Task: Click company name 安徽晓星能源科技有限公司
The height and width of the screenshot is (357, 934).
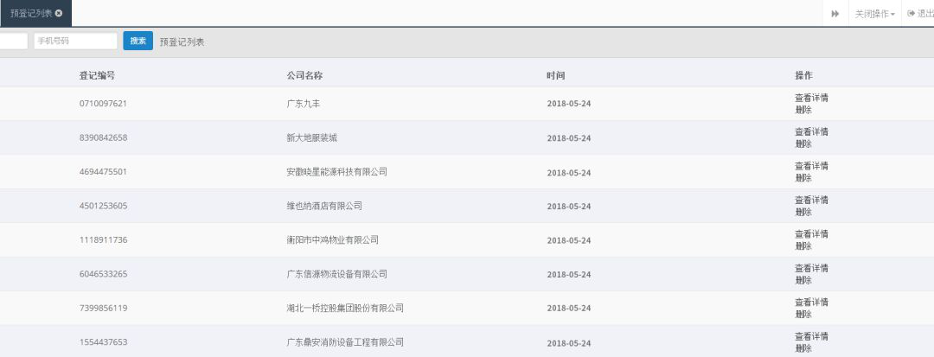Action: [336, 172]
